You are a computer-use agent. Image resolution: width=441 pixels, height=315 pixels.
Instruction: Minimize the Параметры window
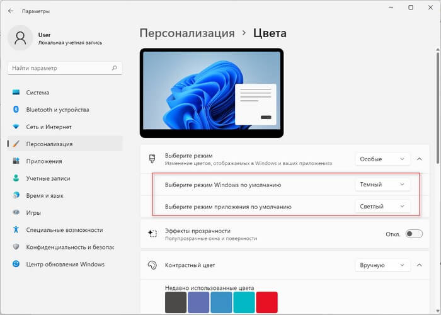pos(391,8)
